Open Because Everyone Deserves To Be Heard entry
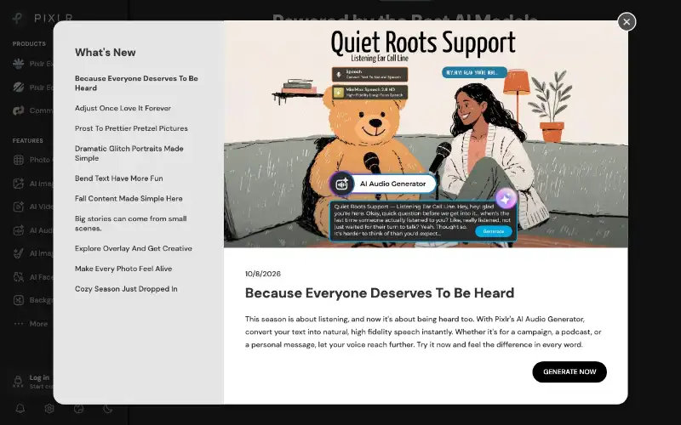The height and width of the screenshot is (425, 681). [136, 82]
